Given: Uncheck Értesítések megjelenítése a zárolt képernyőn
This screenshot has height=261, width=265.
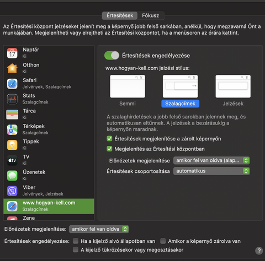Looking at the screenshot, I should (109, 139).
